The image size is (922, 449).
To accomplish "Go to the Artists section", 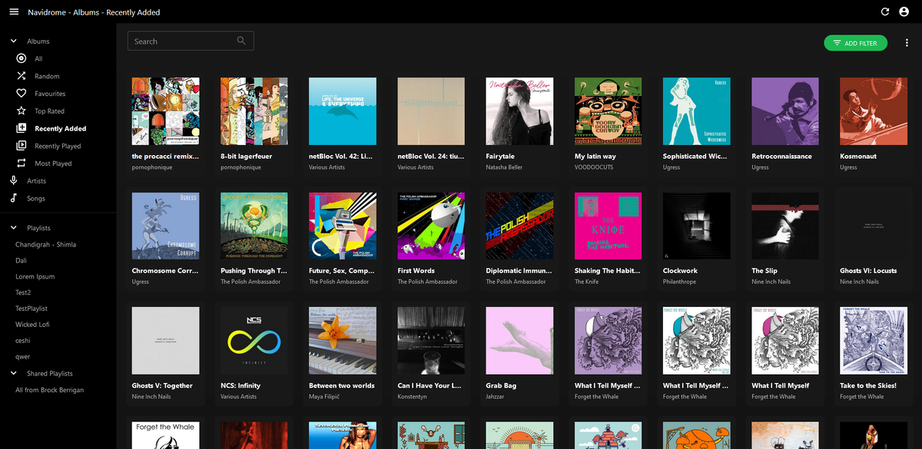I will click(x=58, y=181).
